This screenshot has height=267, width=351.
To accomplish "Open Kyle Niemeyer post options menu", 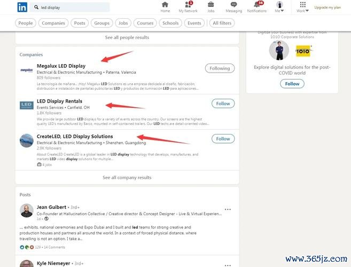I will [228, 265].
